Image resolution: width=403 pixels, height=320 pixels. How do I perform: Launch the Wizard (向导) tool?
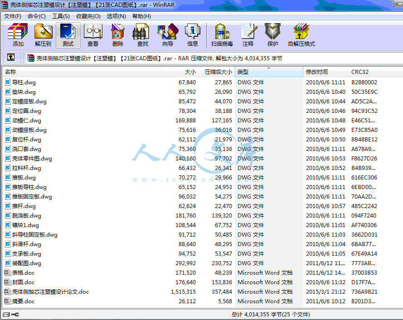[168, 35]
